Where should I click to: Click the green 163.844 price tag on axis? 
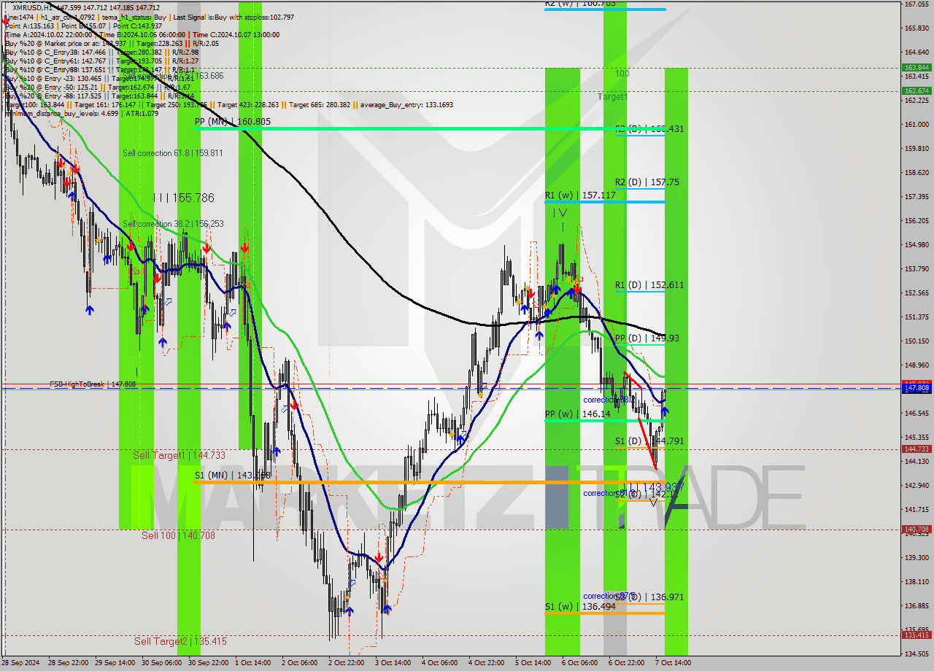point(916,68)
